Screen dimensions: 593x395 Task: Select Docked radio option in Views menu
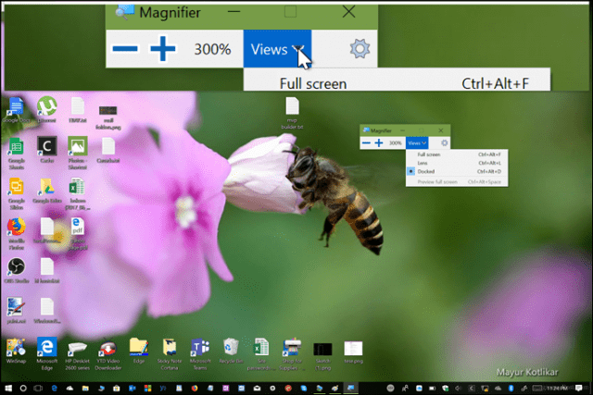[457, 171]
